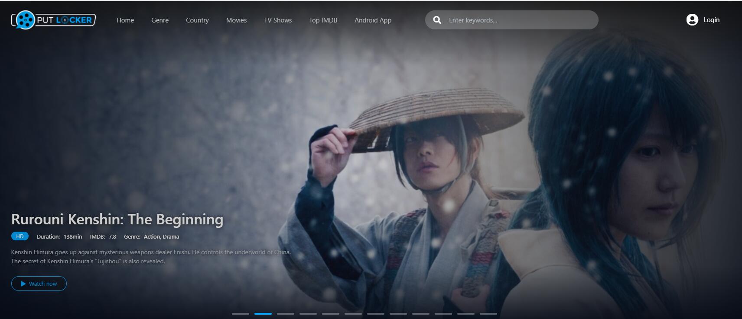Open the Country menu

click(x=197, y=20)
